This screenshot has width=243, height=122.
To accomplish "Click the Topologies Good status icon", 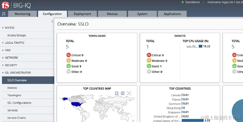I will [69, 66].
